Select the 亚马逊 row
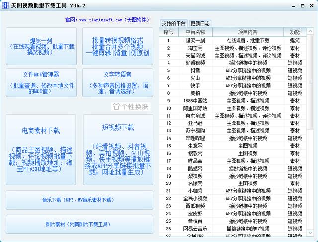This screenshot has height=242, width=318. pos(233,123)
